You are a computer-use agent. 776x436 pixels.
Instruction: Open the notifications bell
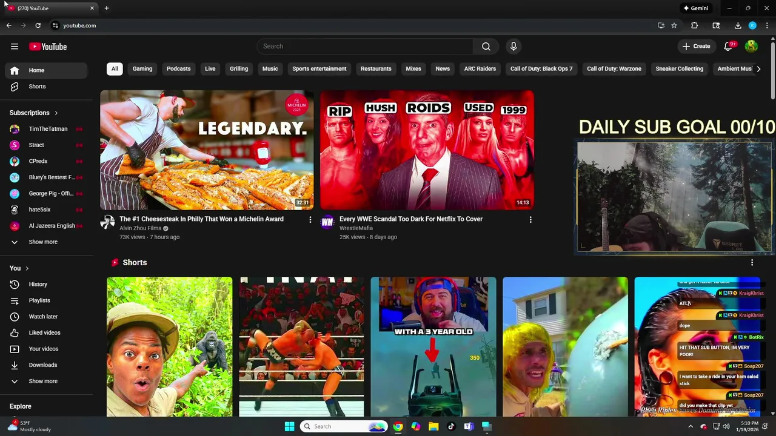[729, 47]
